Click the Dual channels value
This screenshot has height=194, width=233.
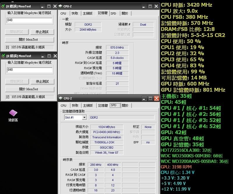click(x=143, y=25)
